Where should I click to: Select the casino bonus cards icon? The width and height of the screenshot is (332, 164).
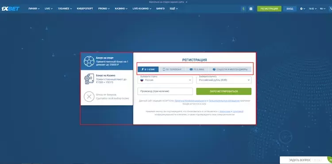tap(89, 79)
